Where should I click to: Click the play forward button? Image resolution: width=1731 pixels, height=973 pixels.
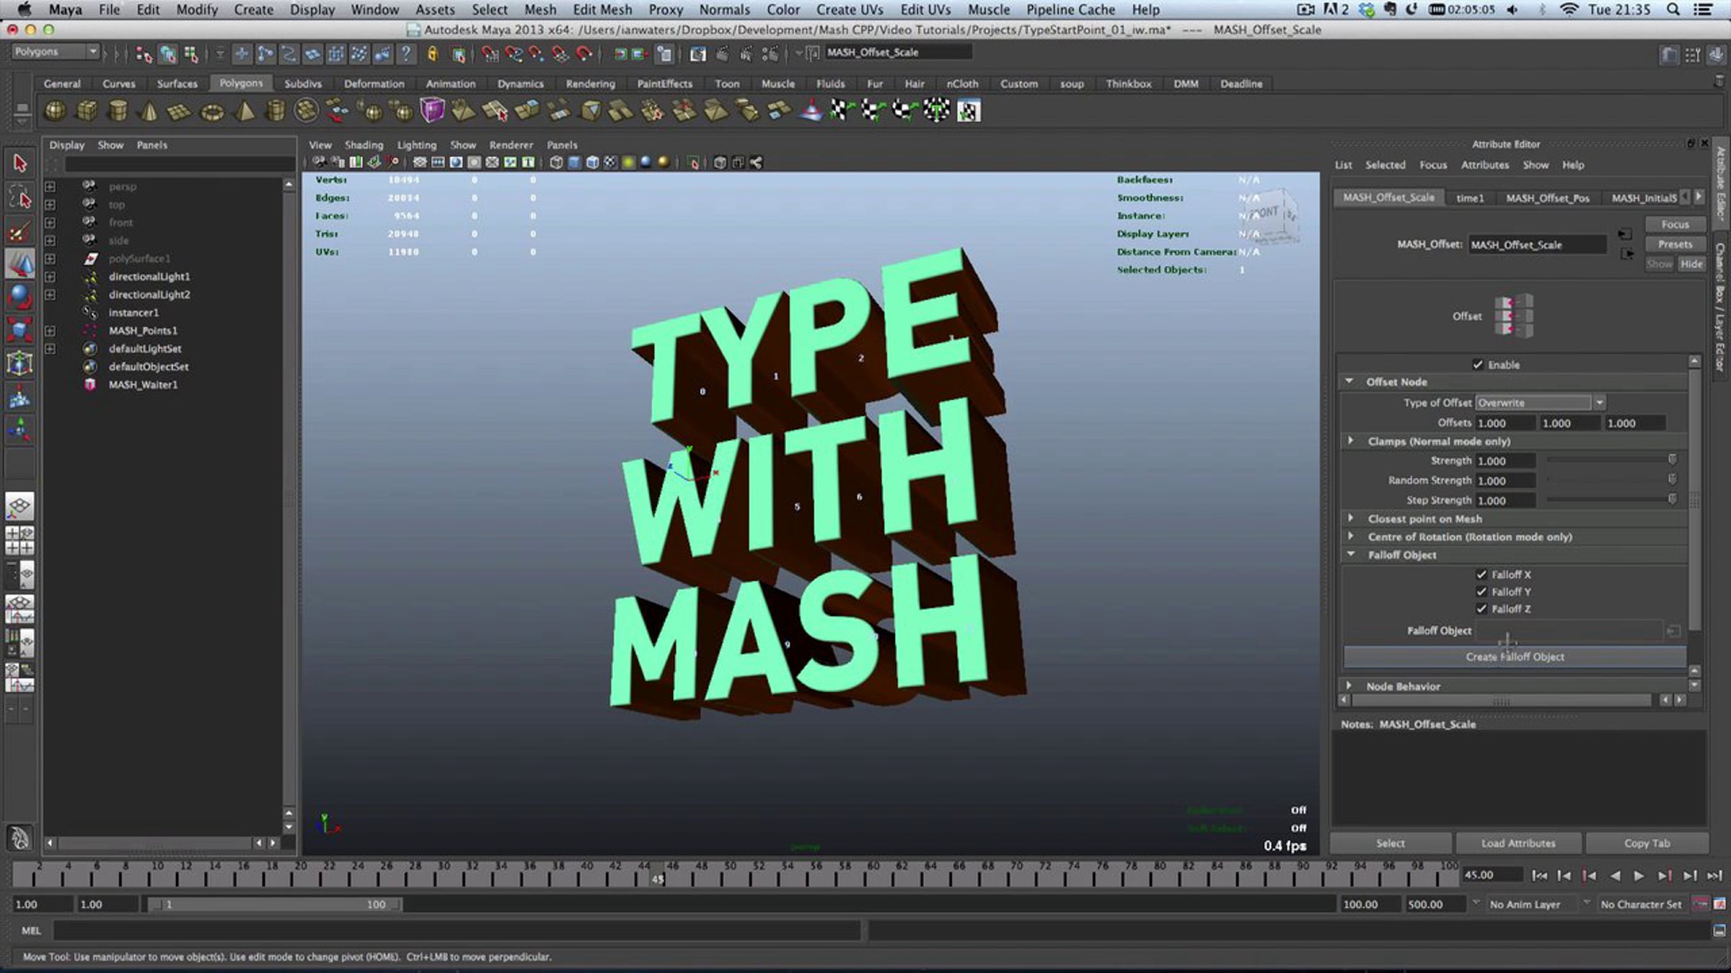click(x=1639, y=876)
